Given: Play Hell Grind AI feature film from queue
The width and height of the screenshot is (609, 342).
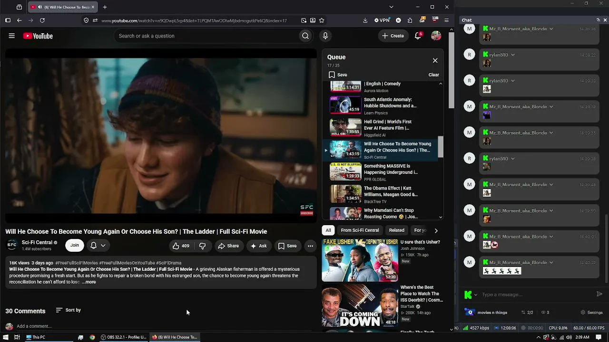Looking at the screenshot, I should (x=381, y=128).
